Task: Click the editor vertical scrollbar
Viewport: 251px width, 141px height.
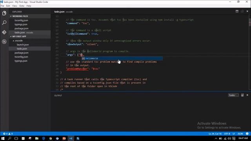Action: pos(250,52)
